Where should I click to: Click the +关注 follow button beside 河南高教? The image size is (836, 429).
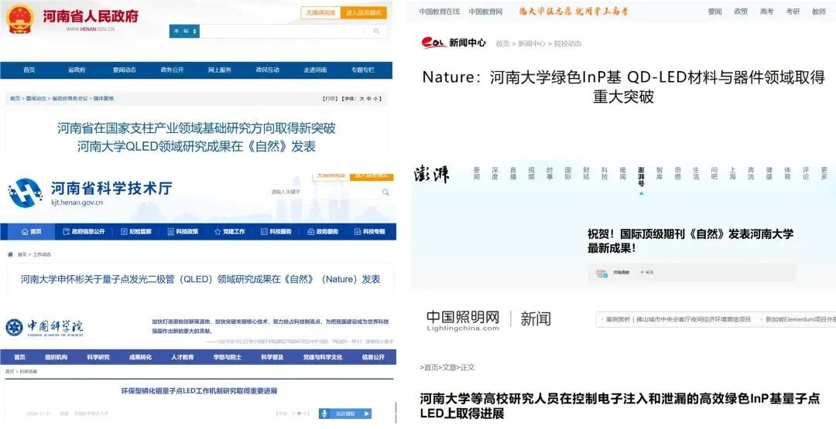tap(646, 273)
